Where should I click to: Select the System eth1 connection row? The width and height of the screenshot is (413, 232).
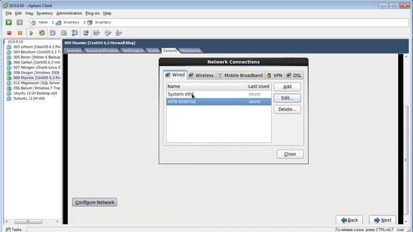219,94
